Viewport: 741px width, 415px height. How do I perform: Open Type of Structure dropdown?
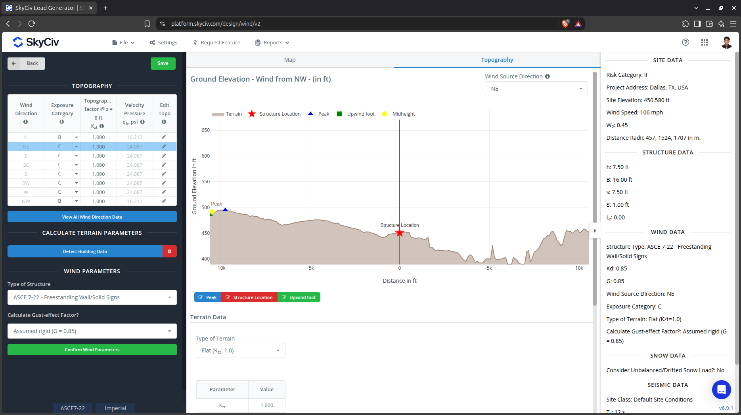(92, 297)
